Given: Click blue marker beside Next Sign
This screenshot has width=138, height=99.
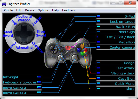Looking at the screenshot, I should [x=98, y=31].
